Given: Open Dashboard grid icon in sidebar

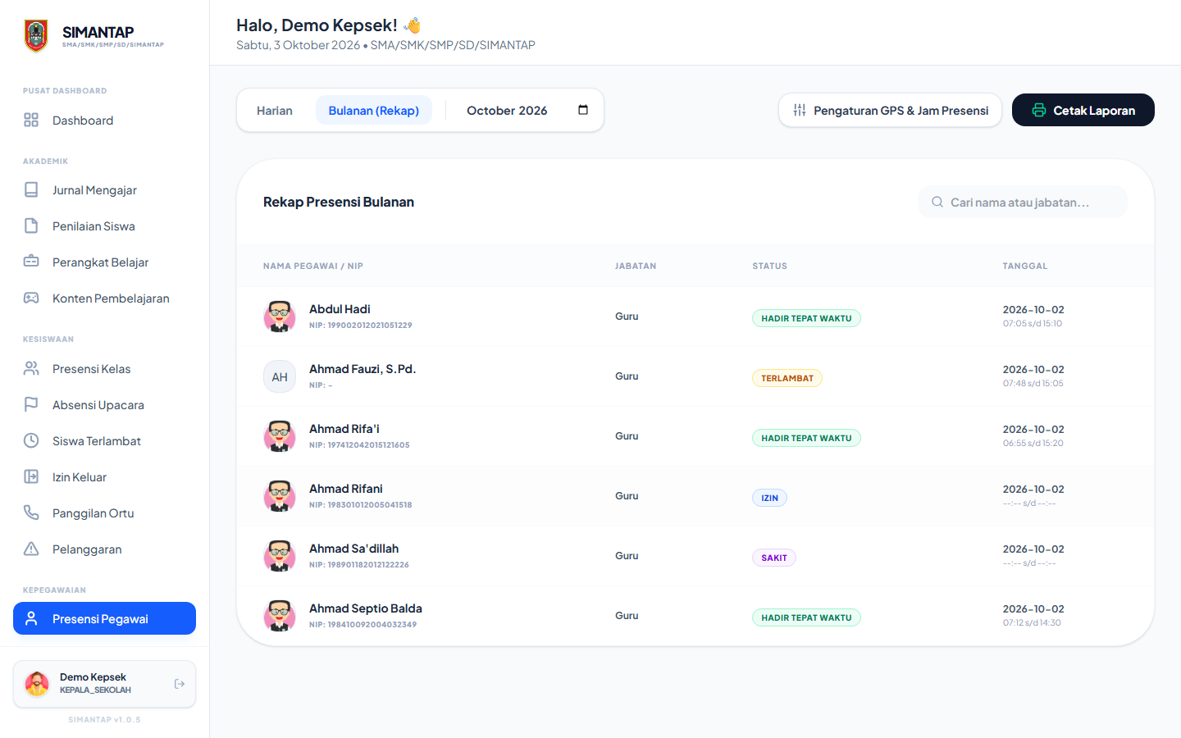Looking at the screenshot, I should click(31, 121).
